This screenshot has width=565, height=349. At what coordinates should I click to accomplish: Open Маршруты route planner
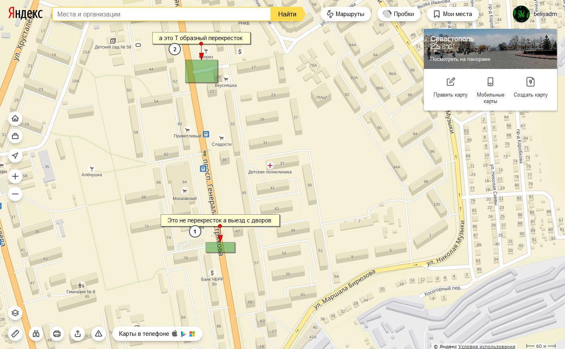pyautogui.click(x=346, y=14)
